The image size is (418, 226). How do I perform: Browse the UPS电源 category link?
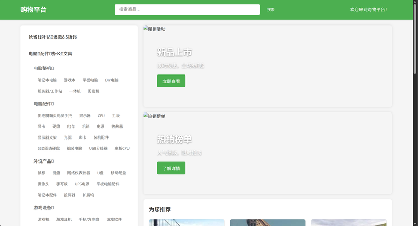tap(82, 184)
